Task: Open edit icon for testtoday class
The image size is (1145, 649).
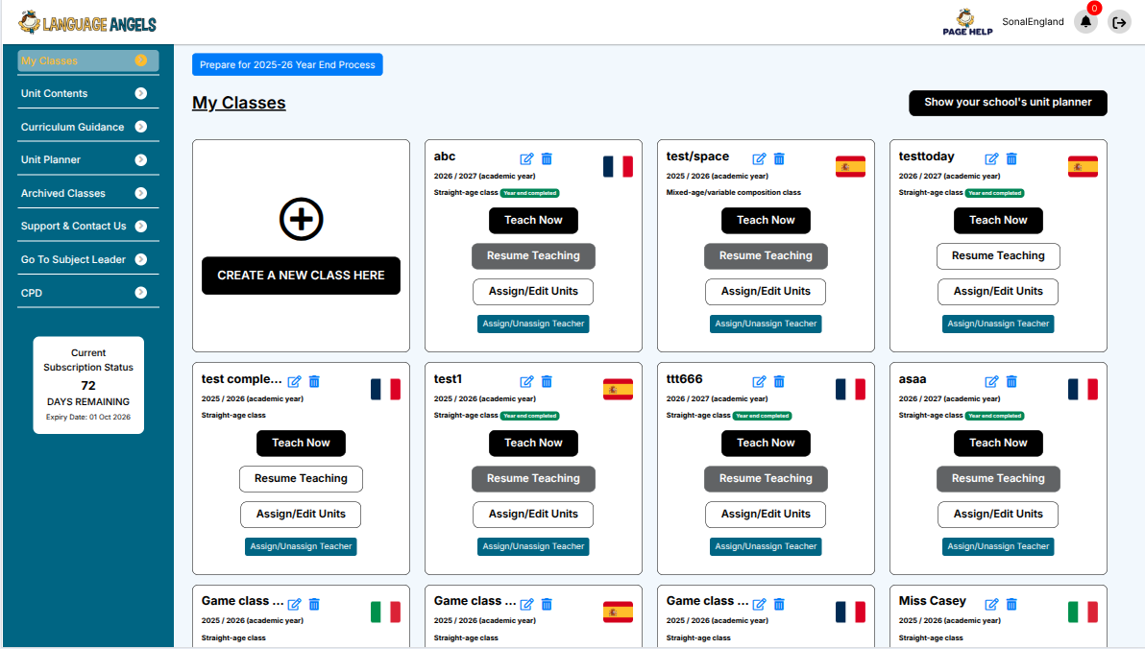Action: [991, 158]
